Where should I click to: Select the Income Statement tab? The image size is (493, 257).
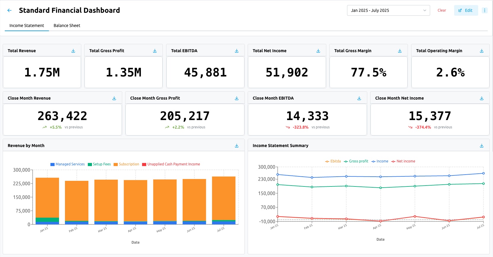27,25
